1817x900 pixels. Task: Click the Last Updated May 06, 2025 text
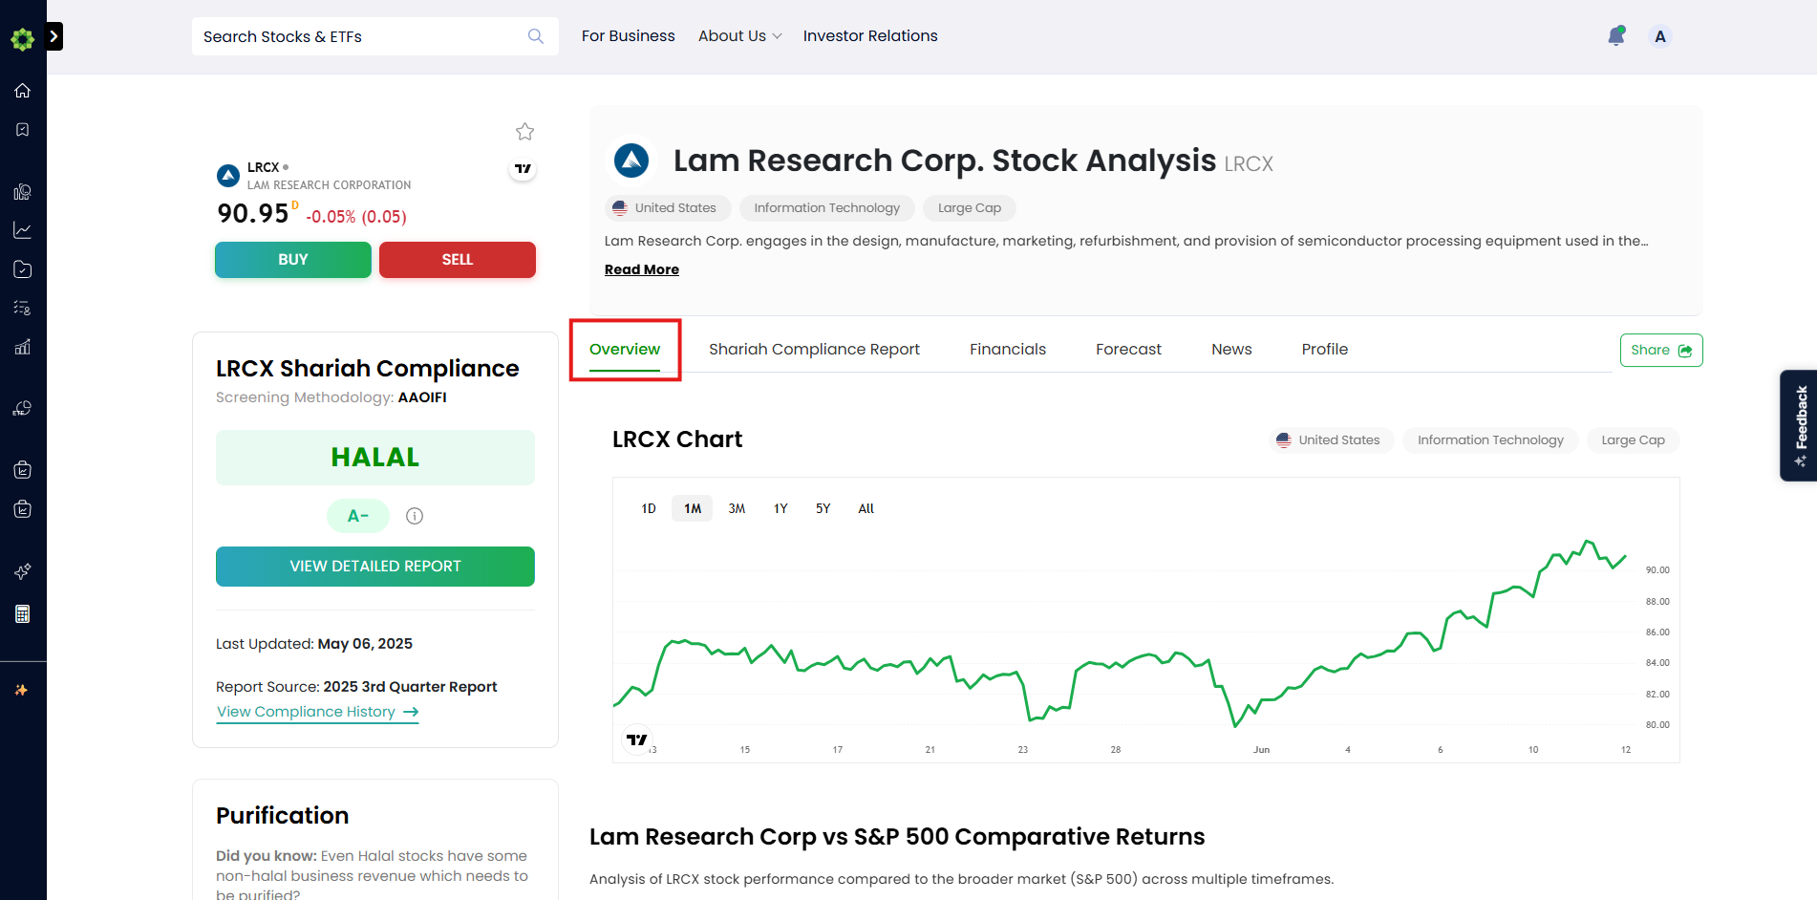pyautogui.click(x=314, y=644)
